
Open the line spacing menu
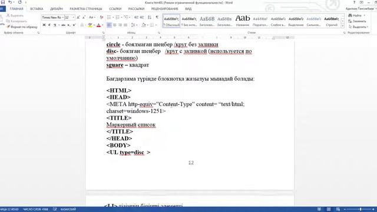134,25
